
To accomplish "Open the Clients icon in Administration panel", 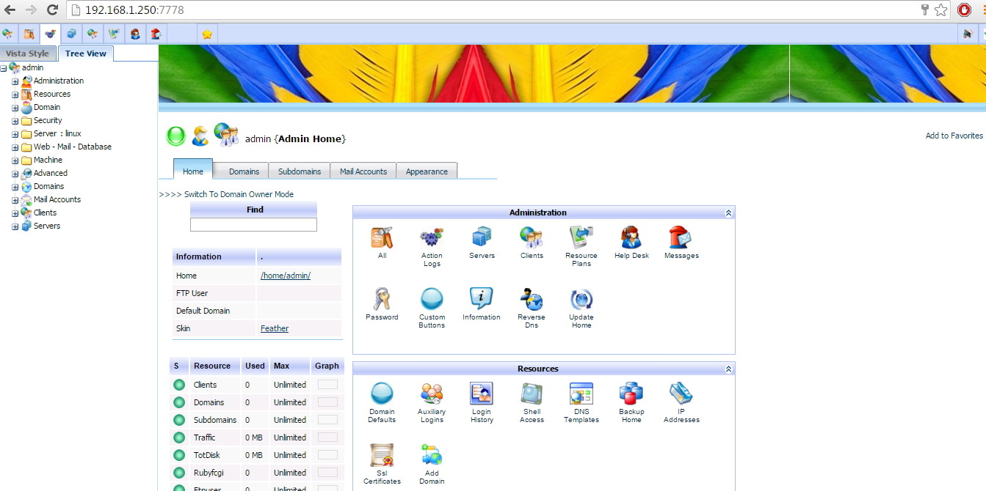I will 532,237.
